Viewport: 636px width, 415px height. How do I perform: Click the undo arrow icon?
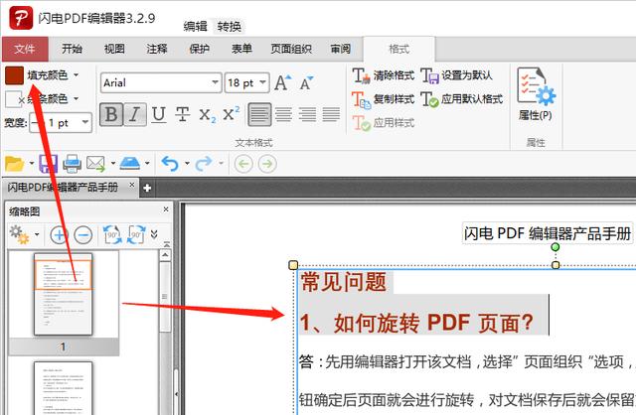(x=170, y=164)
